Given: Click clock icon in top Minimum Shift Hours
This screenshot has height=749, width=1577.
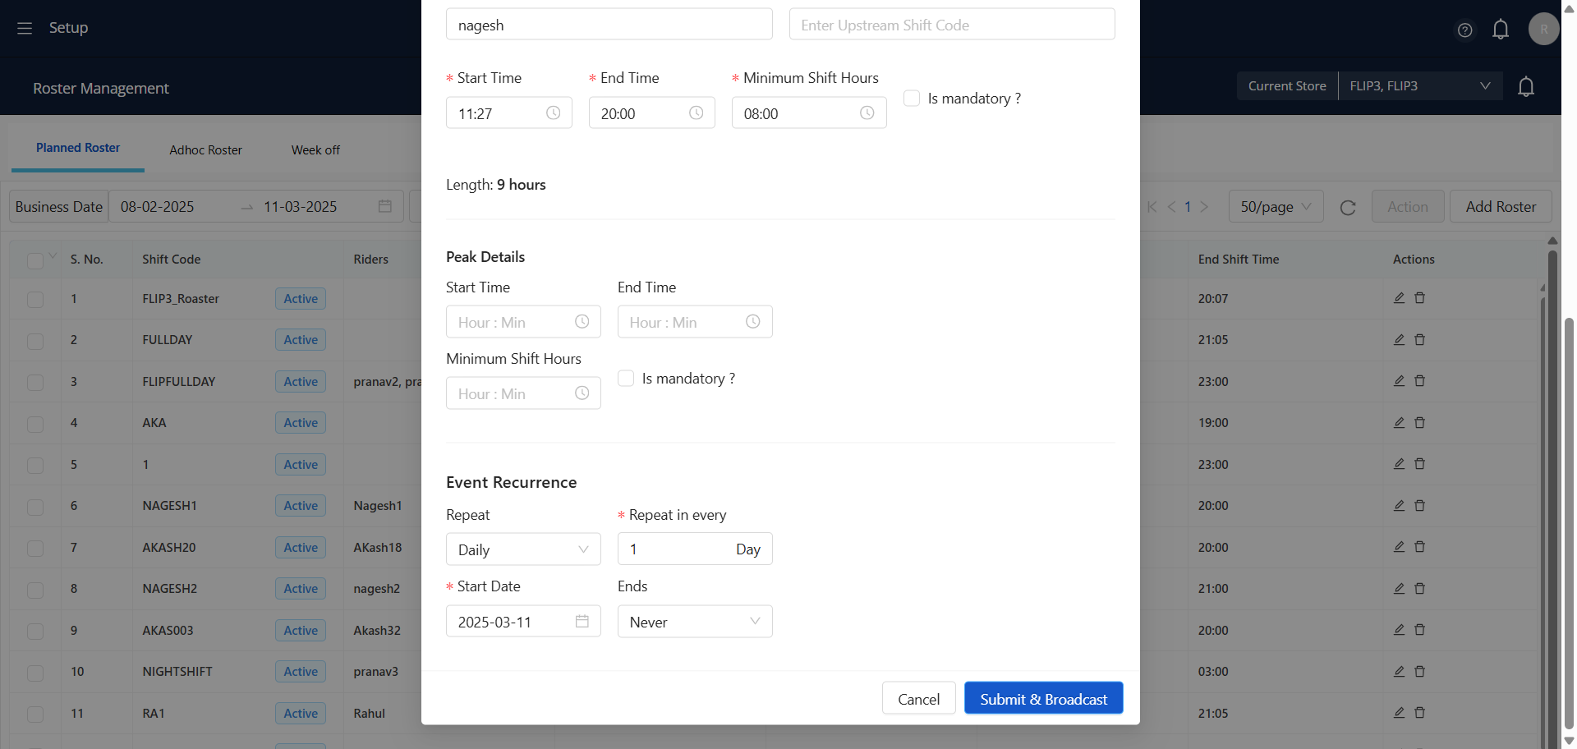Looking at the screenshot, I should tap(867, 113).
